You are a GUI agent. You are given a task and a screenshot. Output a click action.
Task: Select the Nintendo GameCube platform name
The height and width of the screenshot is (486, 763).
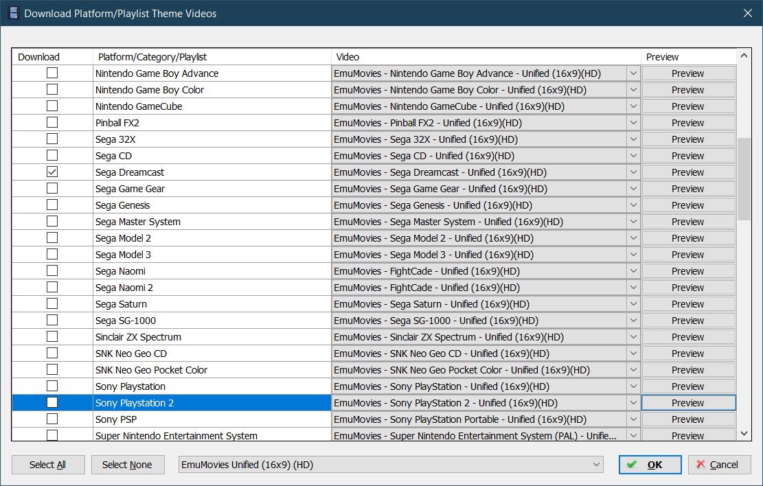coord(139,106)
